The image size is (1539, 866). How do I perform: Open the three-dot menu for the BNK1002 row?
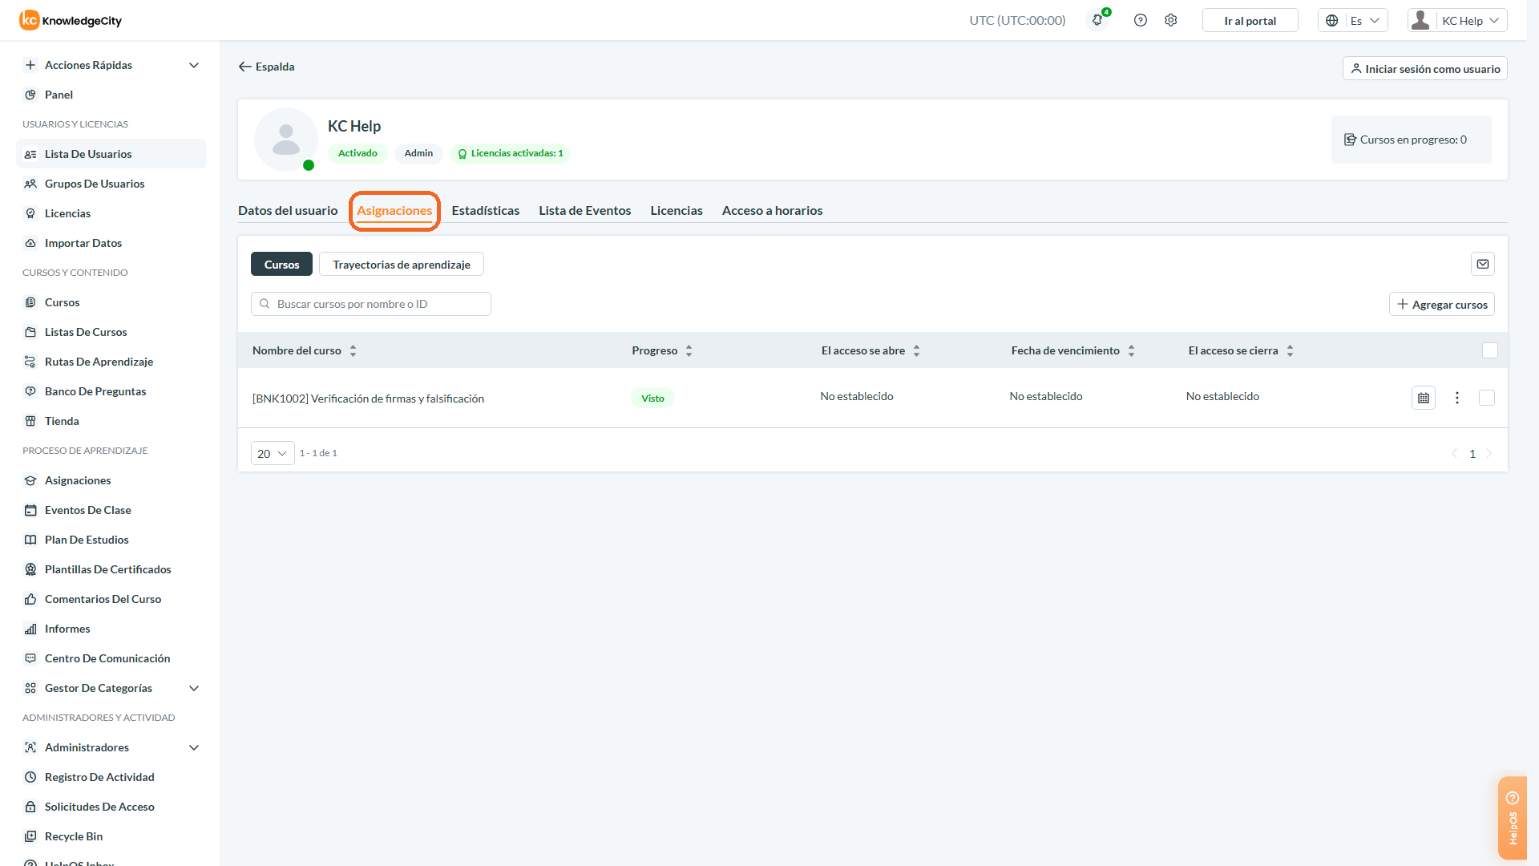point(1457,398)
